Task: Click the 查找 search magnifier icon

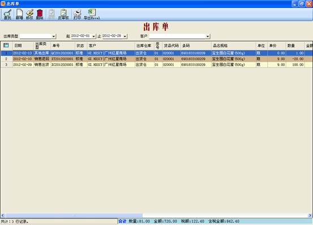Action: (7, 14)
